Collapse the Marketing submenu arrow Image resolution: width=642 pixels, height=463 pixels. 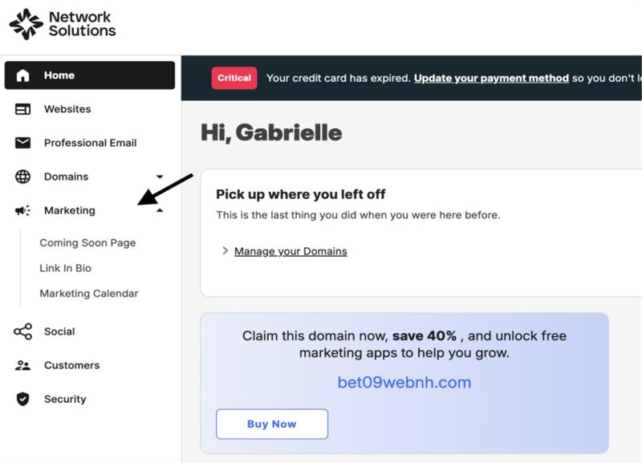pos(160,210)
